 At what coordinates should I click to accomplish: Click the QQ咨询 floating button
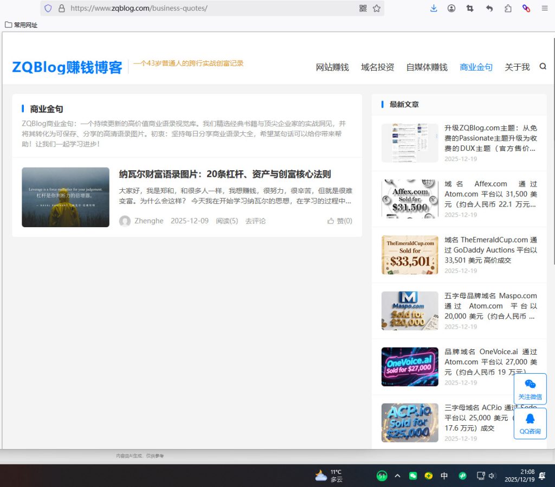point(530,424)
